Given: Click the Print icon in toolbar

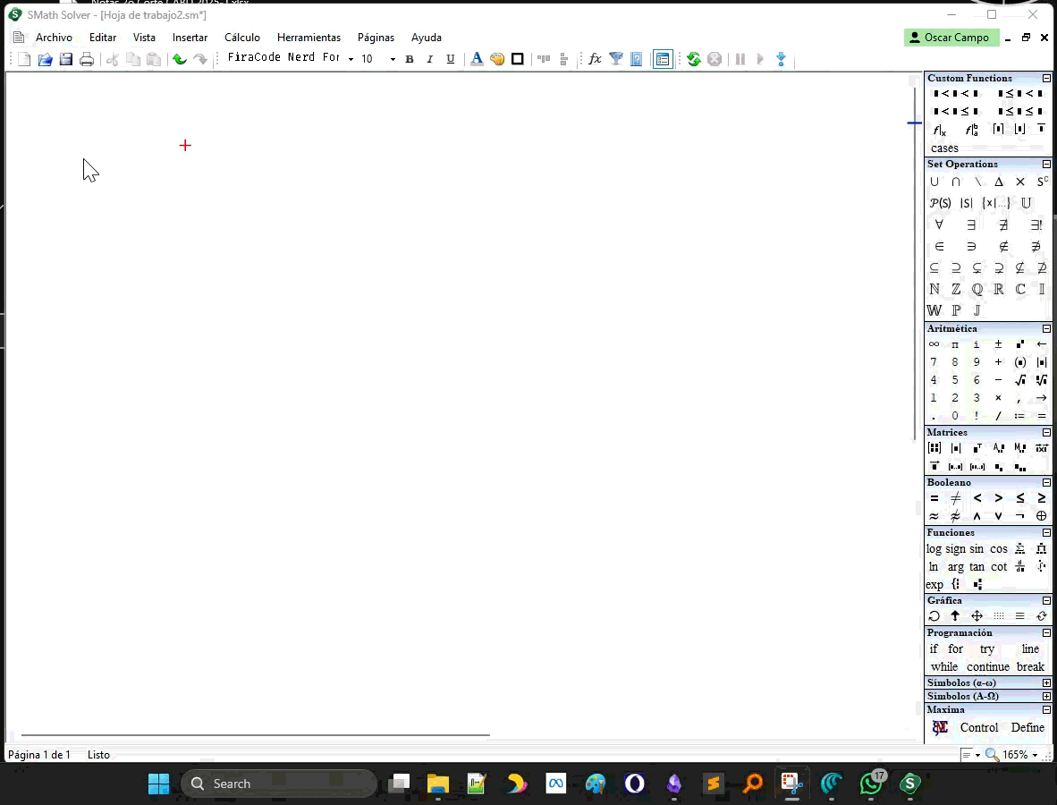Looking at the screenshot, I should [87, 59].
